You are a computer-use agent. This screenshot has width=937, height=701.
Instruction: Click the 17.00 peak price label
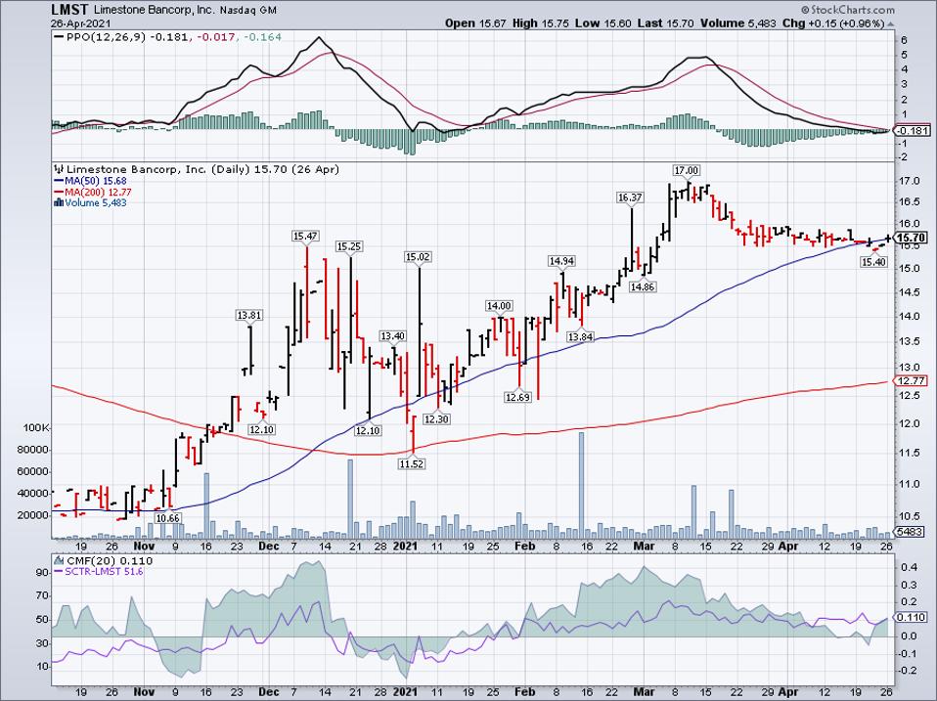tap(686, 171)
